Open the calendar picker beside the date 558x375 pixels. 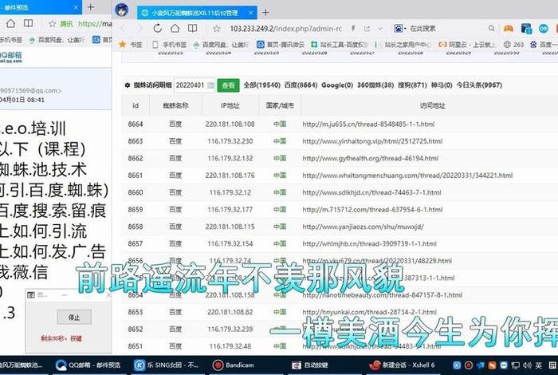coord(210,85)
